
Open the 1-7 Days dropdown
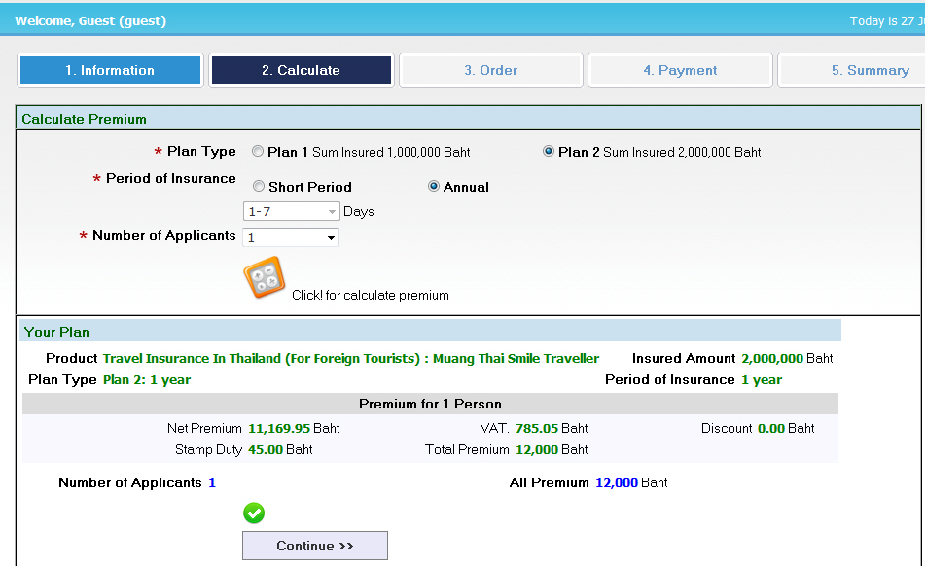(291, 211)
